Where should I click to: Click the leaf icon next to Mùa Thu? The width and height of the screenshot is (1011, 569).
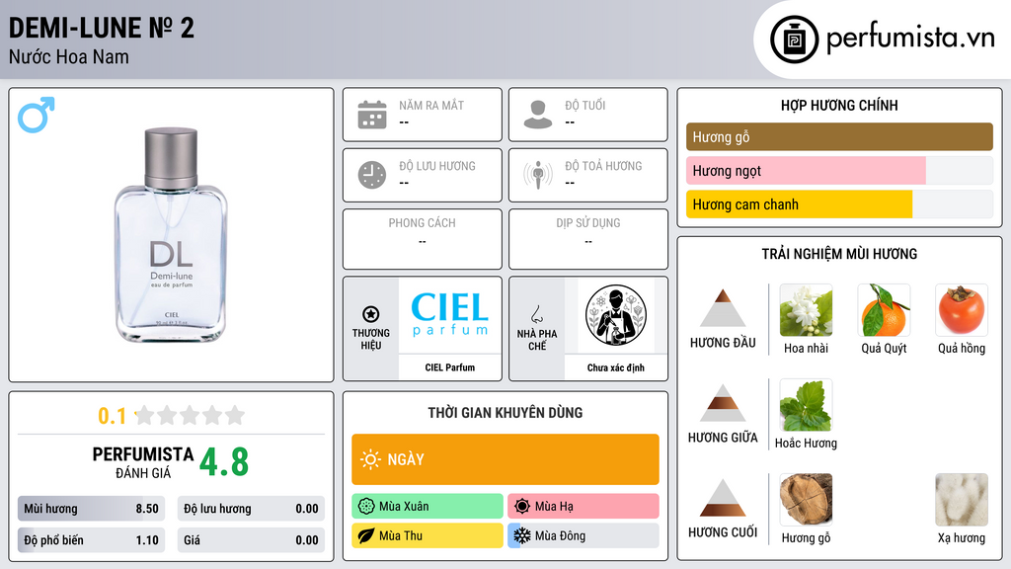point(366,535)
